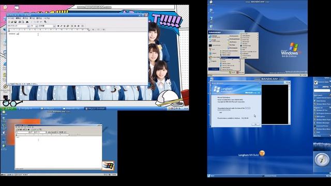Open the File menu in Windows 98 WordPad
Image resolution: width=331 pixels, height=186 pixels.
click(x=17, y=127)
